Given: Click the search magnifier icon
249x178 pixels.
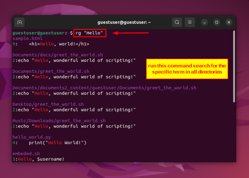Looking at the screenshot, I should click(177, 22).
